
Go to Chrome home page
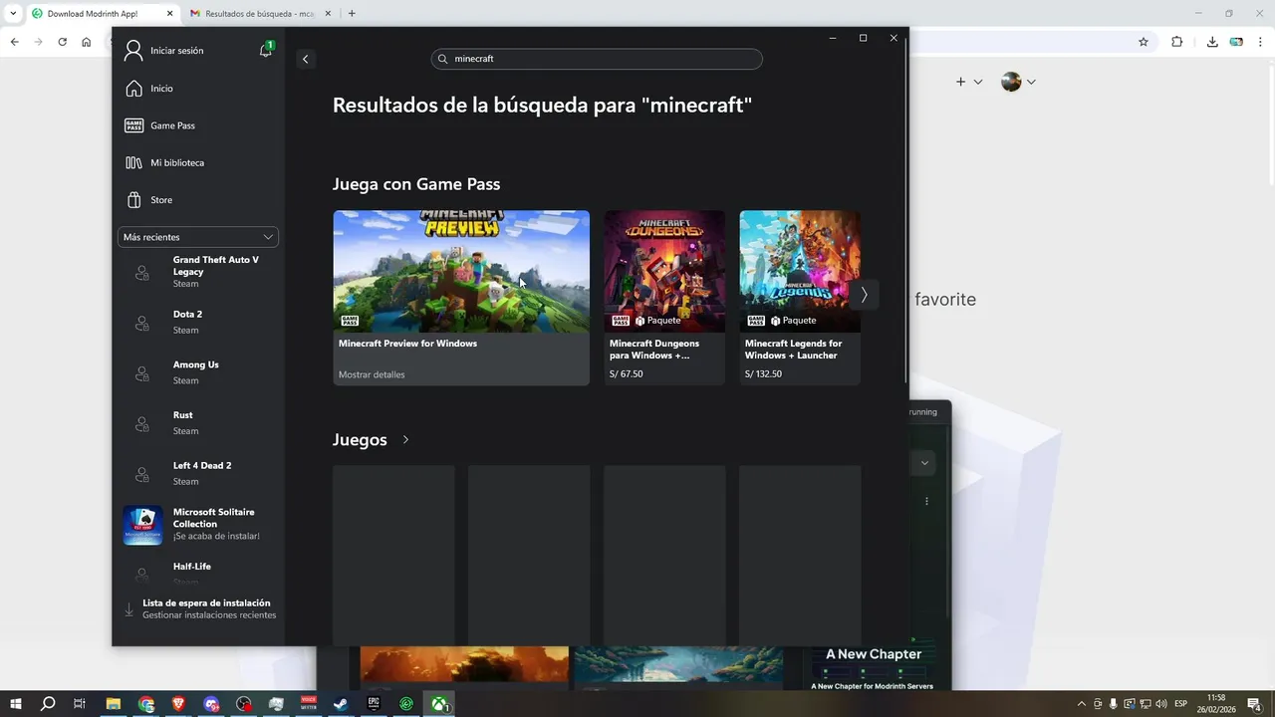click(87, 42)
